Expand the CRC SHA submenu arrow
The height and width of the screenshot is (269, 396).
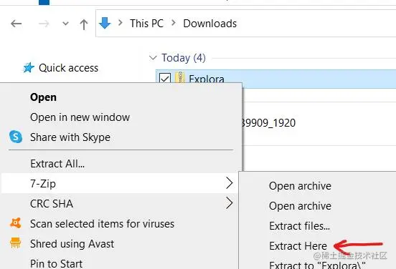click(229, 203)
